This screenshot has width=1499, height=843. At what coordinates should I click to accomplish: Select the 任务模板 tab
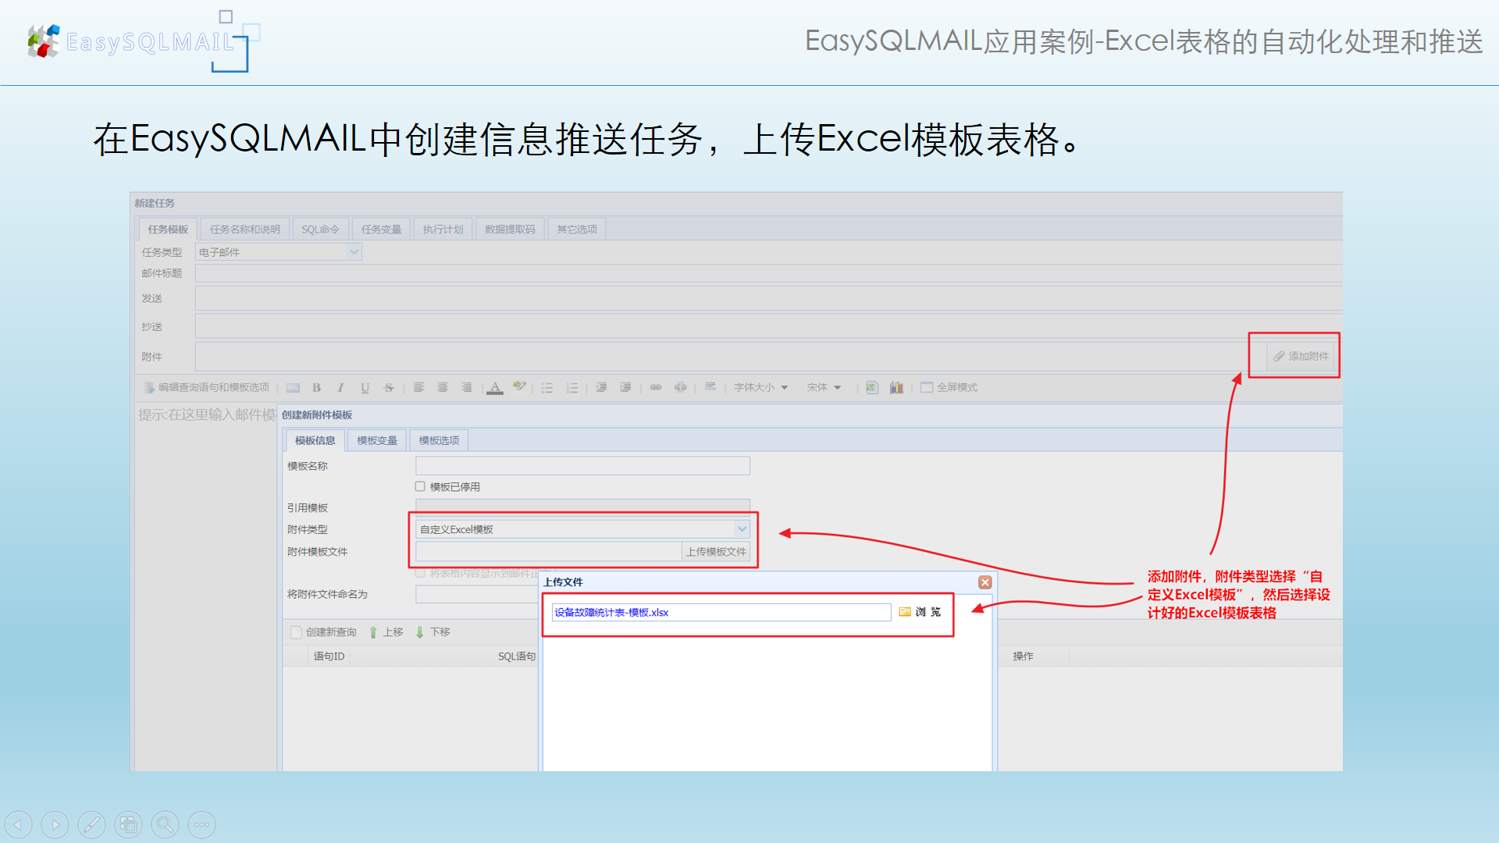pos(168,229)
